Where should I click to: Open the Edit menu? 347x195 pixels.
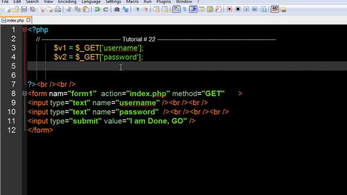[x=17, y=2]
